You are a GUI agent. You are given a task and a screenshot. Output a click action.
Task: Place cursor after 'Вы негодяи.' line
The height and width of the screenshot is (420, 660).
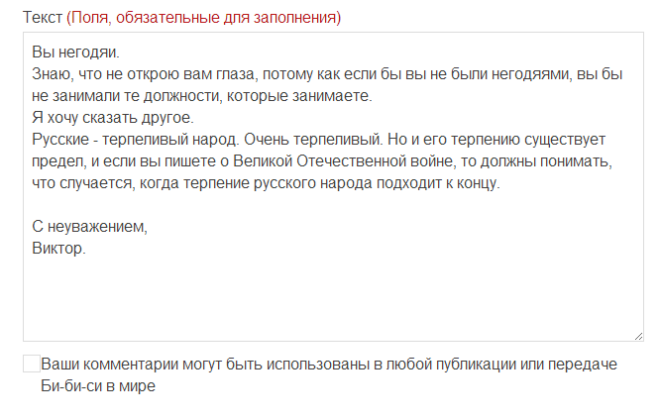coord(123,52)
